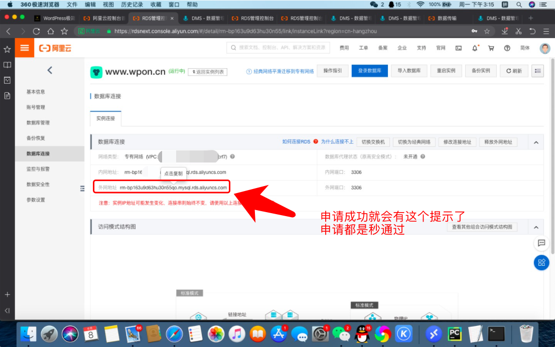The image size is (555, 347).
Task: Collapse the 数据库连接 section
Action: (536, 142)
